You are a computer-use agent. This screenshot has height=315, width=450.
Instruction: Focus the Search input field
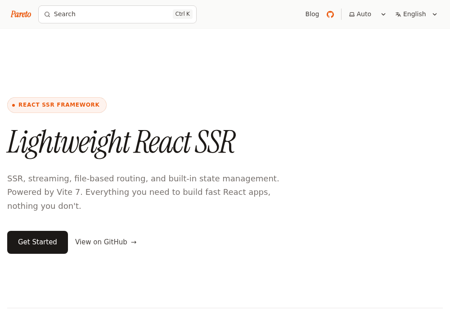coord(117,14)
